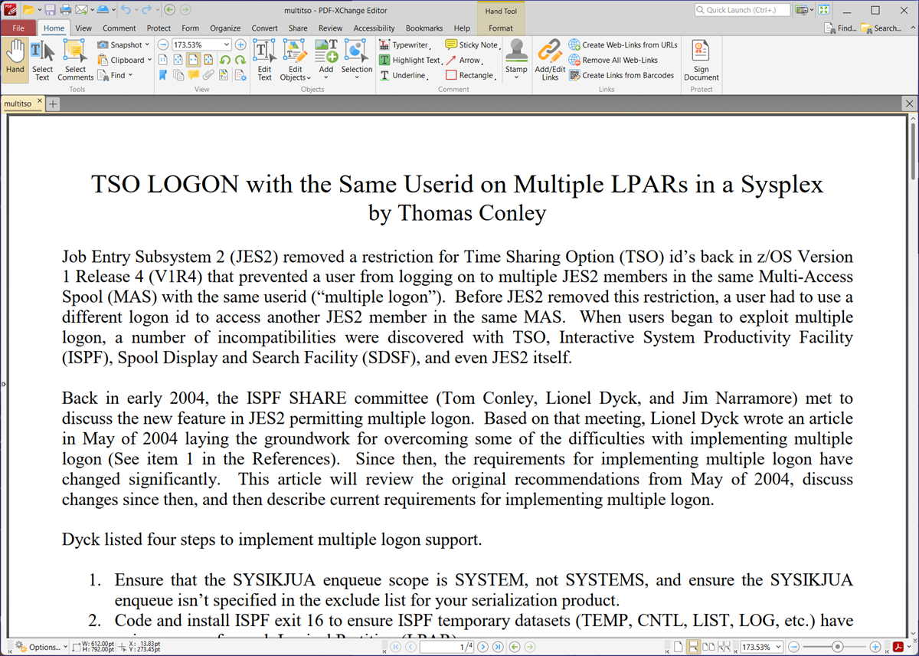Select the Arrow drawing tool

[x=464, y=60]
